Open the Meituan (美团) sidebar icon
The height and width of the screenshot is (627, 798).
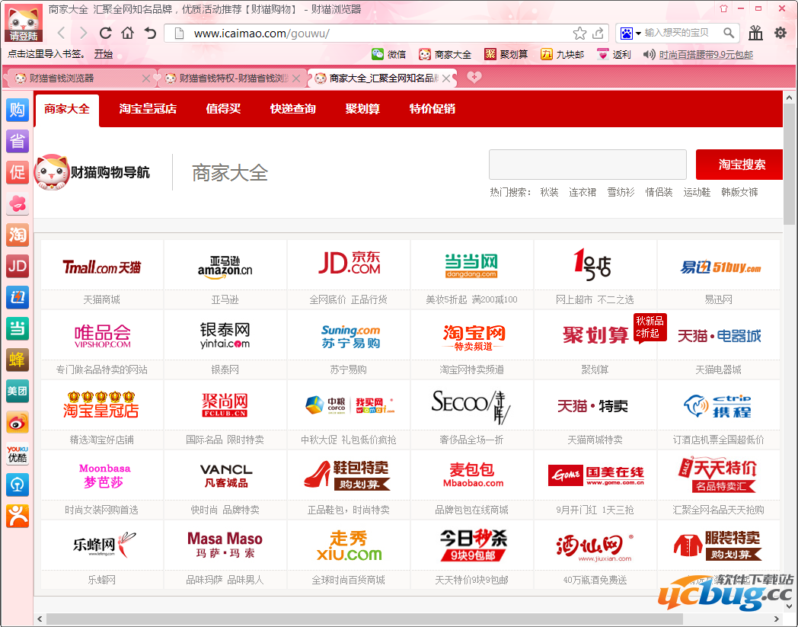click(x=17, y=391)
